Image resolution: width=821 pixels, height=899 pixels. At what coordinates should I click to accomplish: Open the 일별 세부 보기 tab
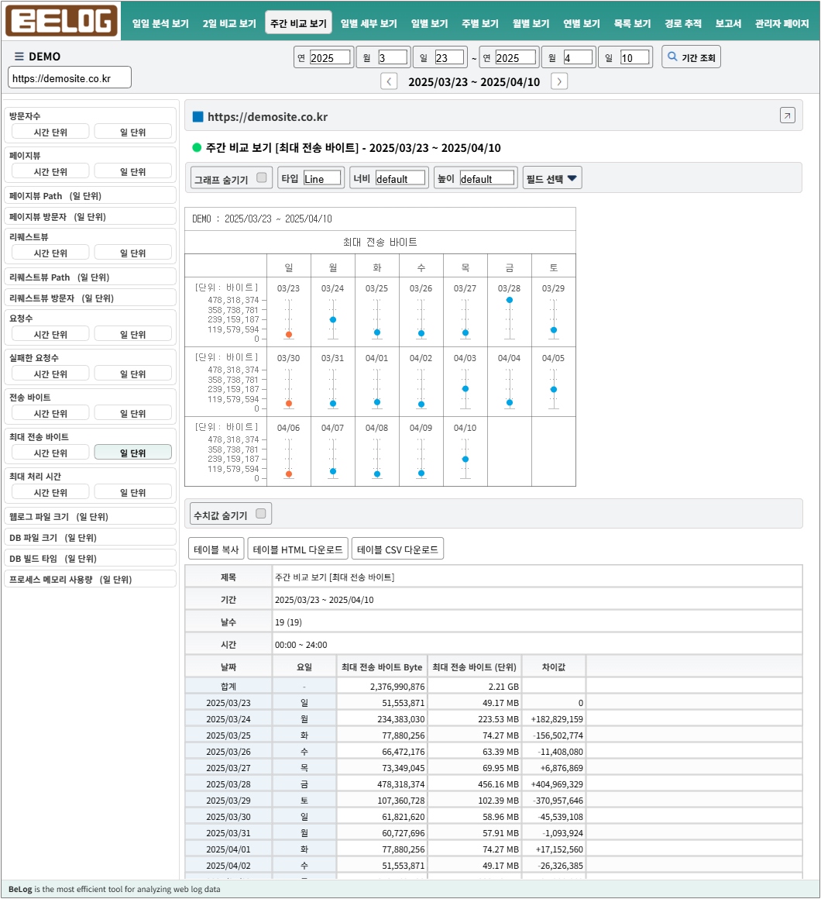click(369, 23)
